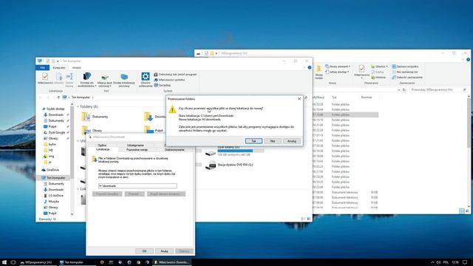Viewport: 473px width, 266px height.
Task: Click Właściwości systemu in the ribbon
Action: point(169,80)
